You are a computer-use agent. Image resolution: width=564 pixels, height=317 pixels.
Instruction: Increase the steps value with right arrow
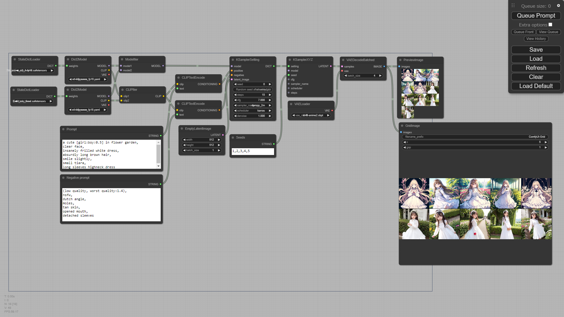(x=270, y=95)
